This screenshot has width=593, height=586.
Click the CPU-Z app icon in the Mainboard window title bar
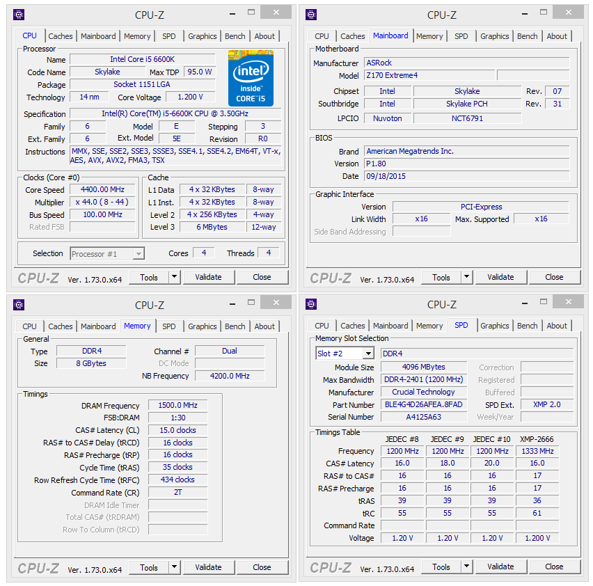coord(311,15)
